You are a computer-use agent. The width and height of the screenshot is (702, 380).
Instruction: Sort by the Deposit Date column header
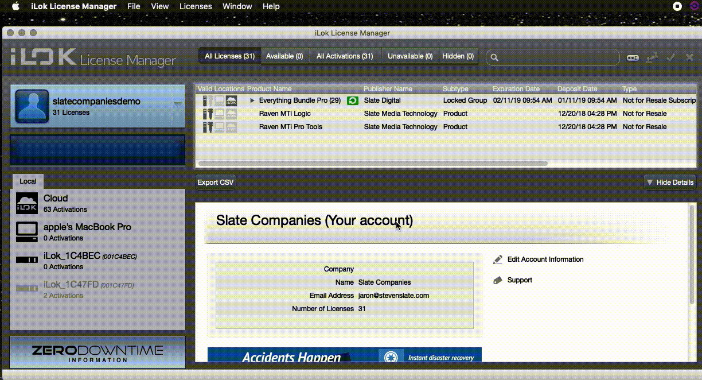pos(578,89)
